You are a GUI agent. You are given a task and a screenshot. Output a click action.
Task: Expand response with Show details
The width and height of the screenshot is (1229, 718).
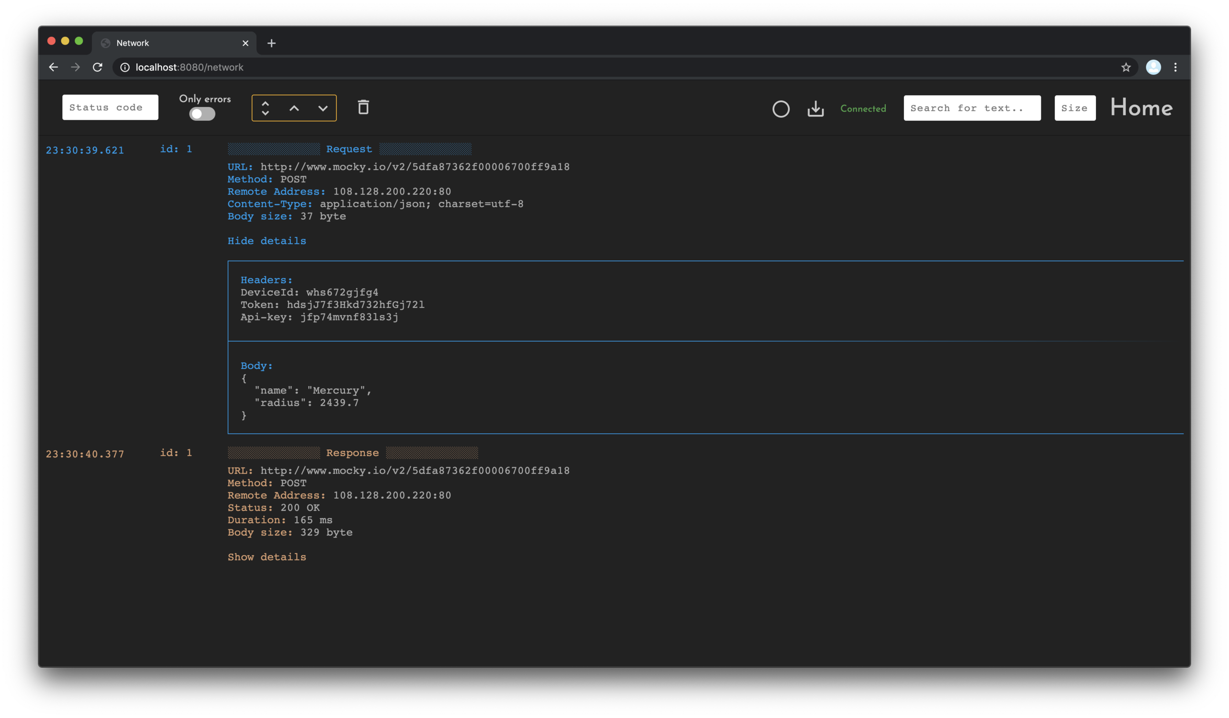[x=267, y=557]
